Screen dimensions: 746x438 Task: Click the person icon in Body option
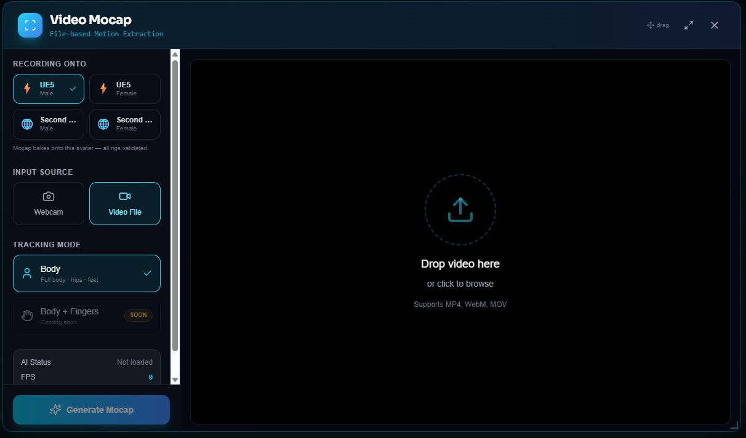coord(27,273)
